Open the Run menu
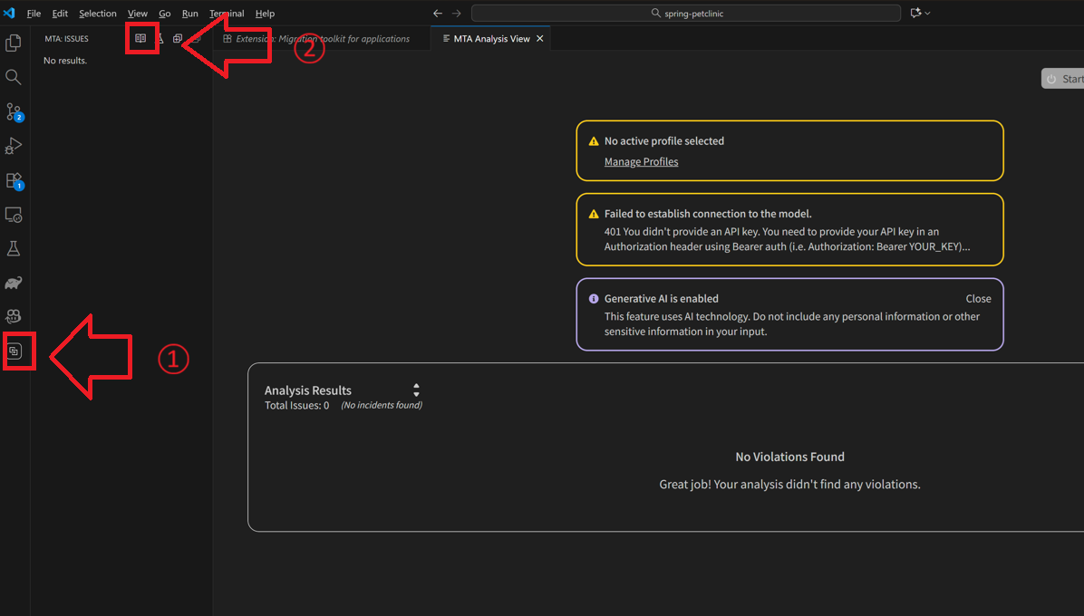The image size is (1084, 616). tap(190, 13)
